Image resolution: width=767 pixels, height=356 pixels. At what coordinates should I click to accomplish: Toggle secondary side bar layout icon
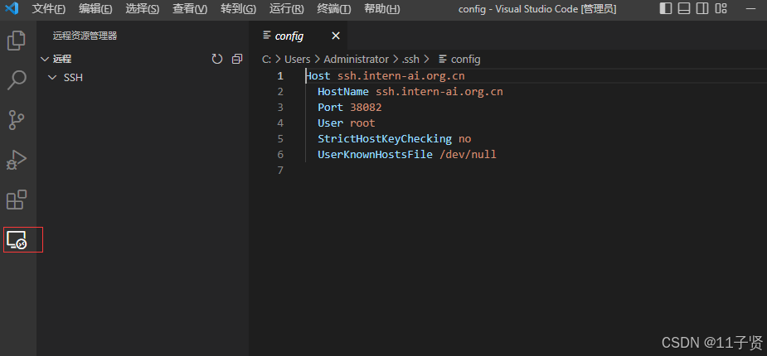(x=702, y=8)
